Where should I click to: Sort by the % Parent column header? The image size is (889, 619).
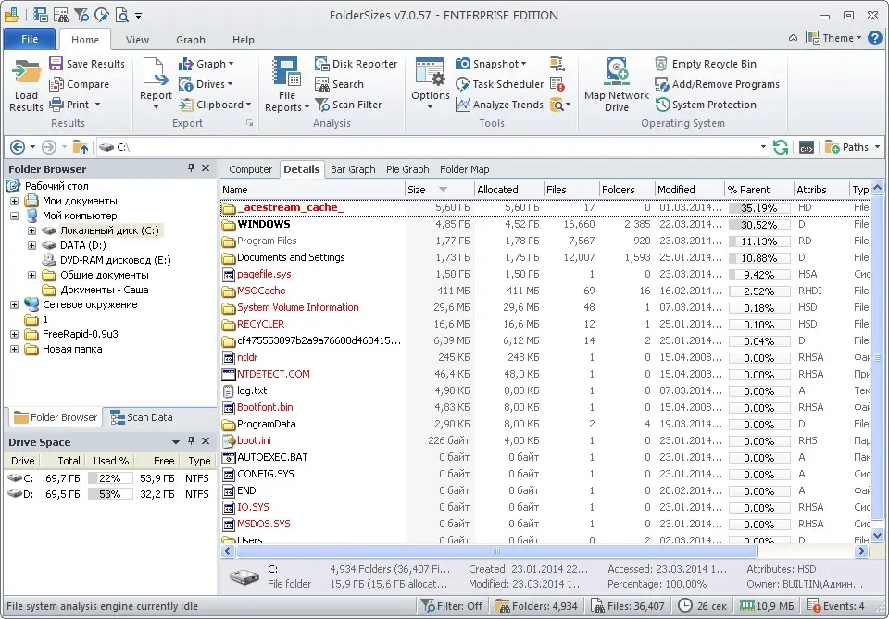(758, 190)
